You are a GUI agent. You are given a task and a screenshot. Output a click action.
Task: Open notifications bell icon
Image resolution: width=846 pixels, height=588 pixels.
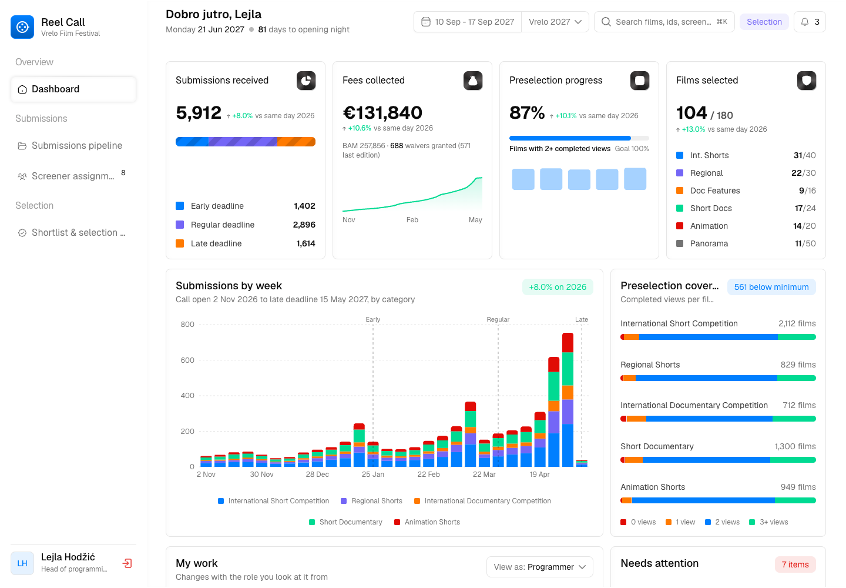(x=805, y=22)
